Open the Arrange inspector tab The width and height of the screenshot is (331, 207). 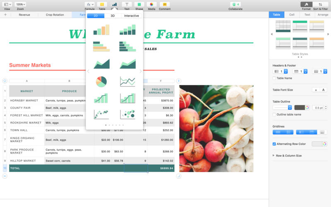[323, 14]
